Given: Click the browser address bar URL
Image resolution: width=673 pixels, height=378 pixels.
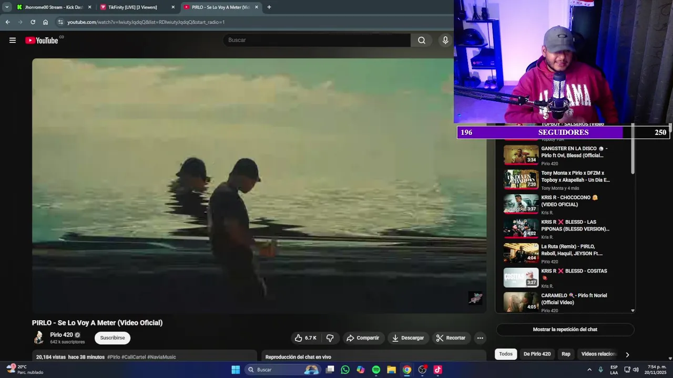Looking at the screenshot, I should pyautogui.click(x=146, y=22).
